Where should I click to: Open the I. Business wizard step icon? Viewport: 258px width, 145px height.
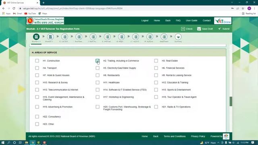[x=79, y=37]
